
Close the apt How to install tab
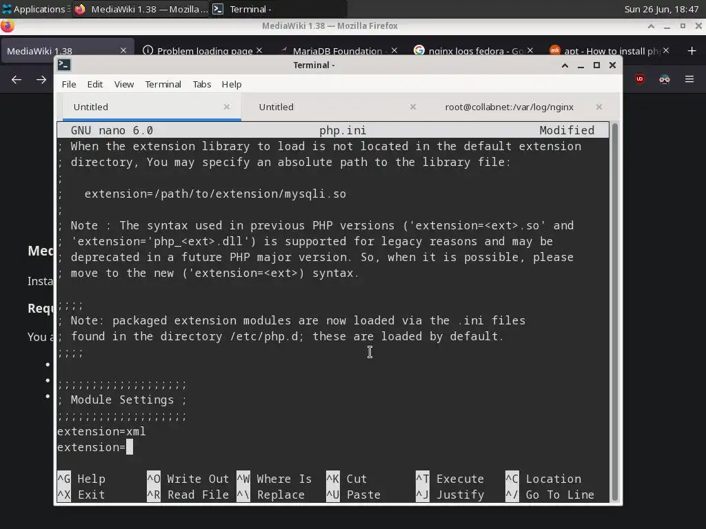tap(666, 50)
